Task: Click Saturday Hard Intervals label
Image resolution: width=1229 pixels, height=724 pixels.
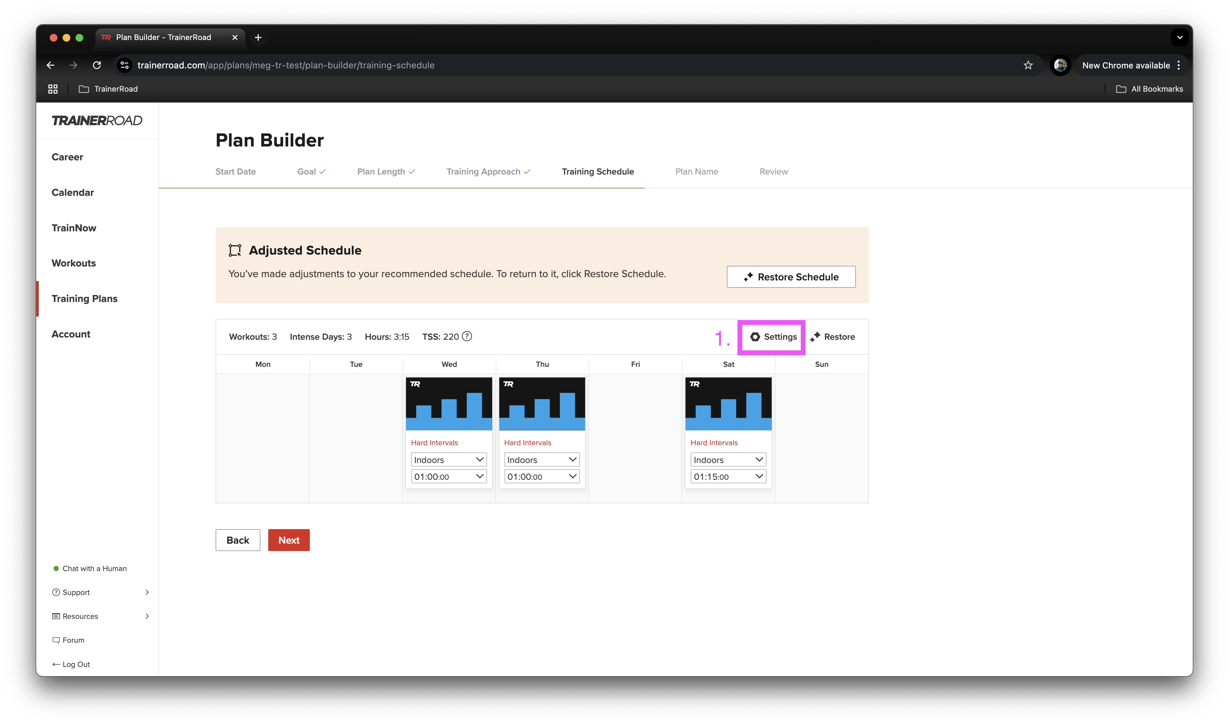Action: [714, 443]
